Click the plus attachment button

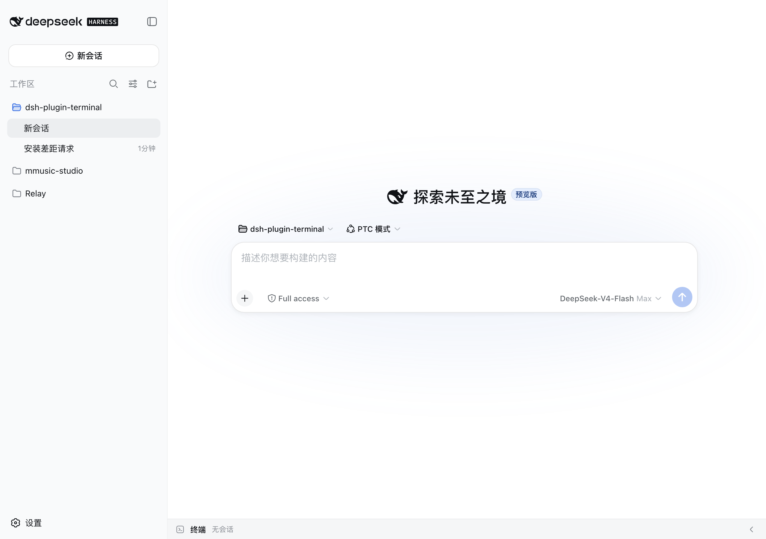(x=244, y=298)
